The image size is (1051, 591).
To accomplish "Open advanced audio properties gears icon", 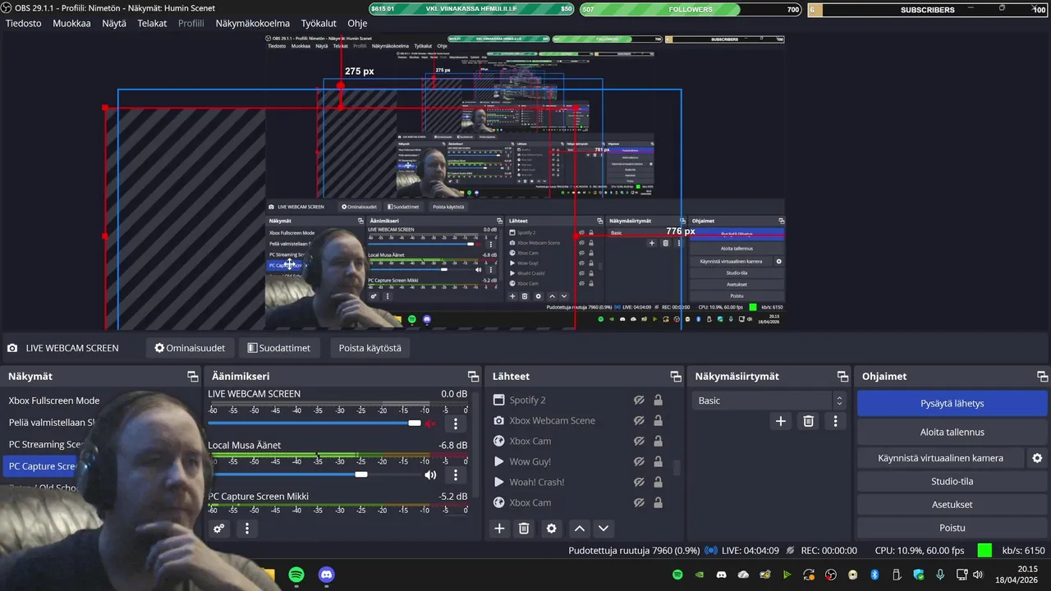I will 219,529.
